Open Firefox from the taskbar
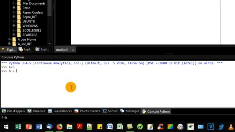 coord(59,127)
